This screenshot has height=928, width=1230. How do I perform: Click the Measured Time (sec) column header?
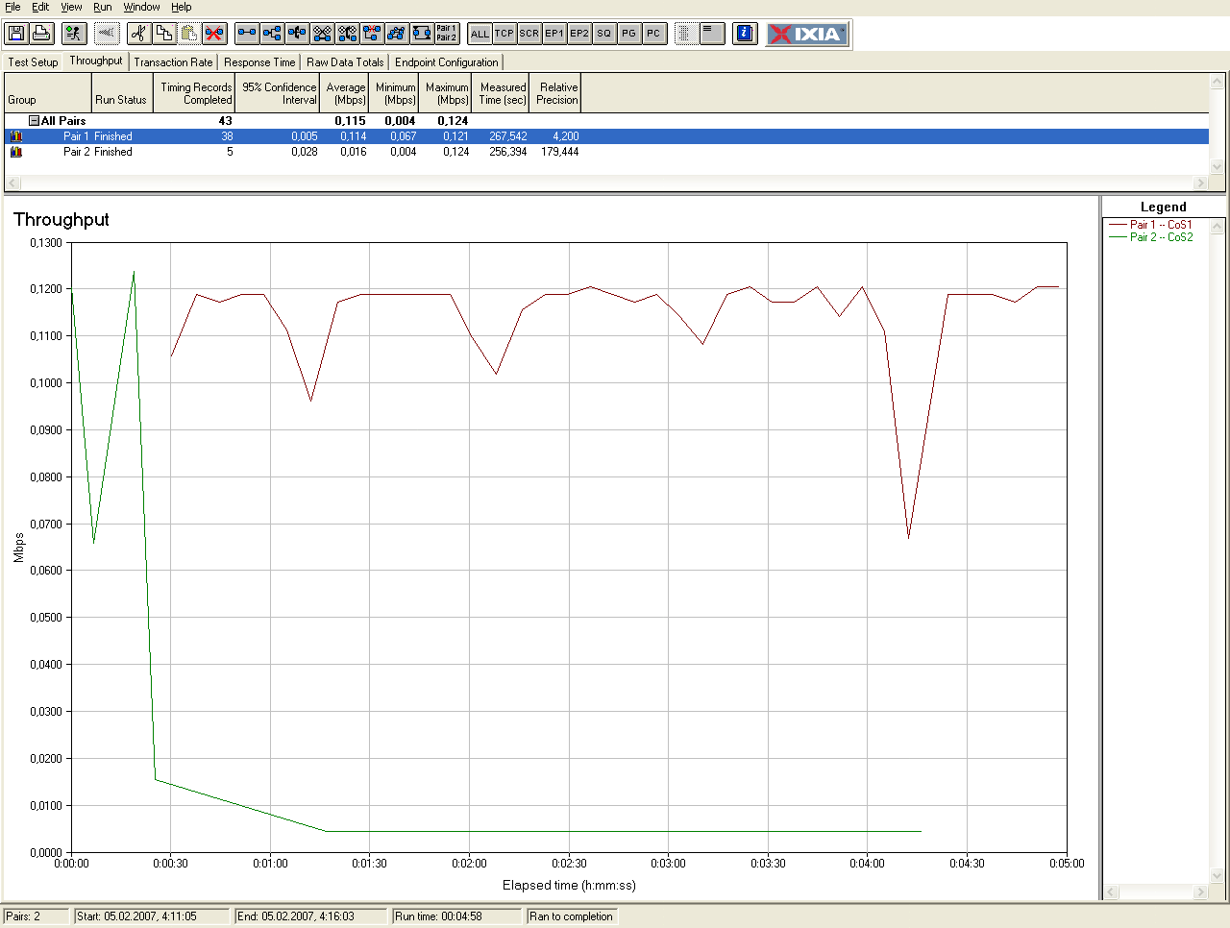click(x=503, y=93)
